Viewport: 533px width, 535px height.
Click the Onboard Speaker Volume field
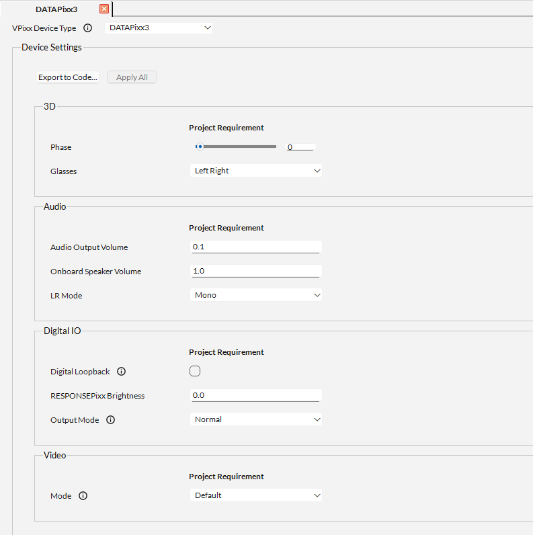(x=256, y=271)
